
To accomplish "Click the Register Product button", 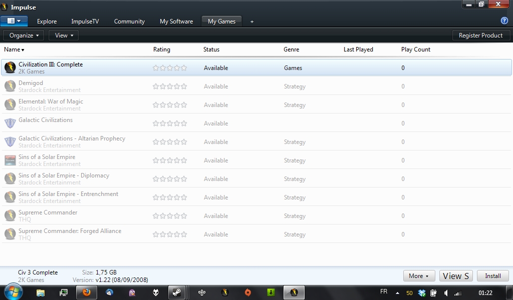I will pos(480,35).
